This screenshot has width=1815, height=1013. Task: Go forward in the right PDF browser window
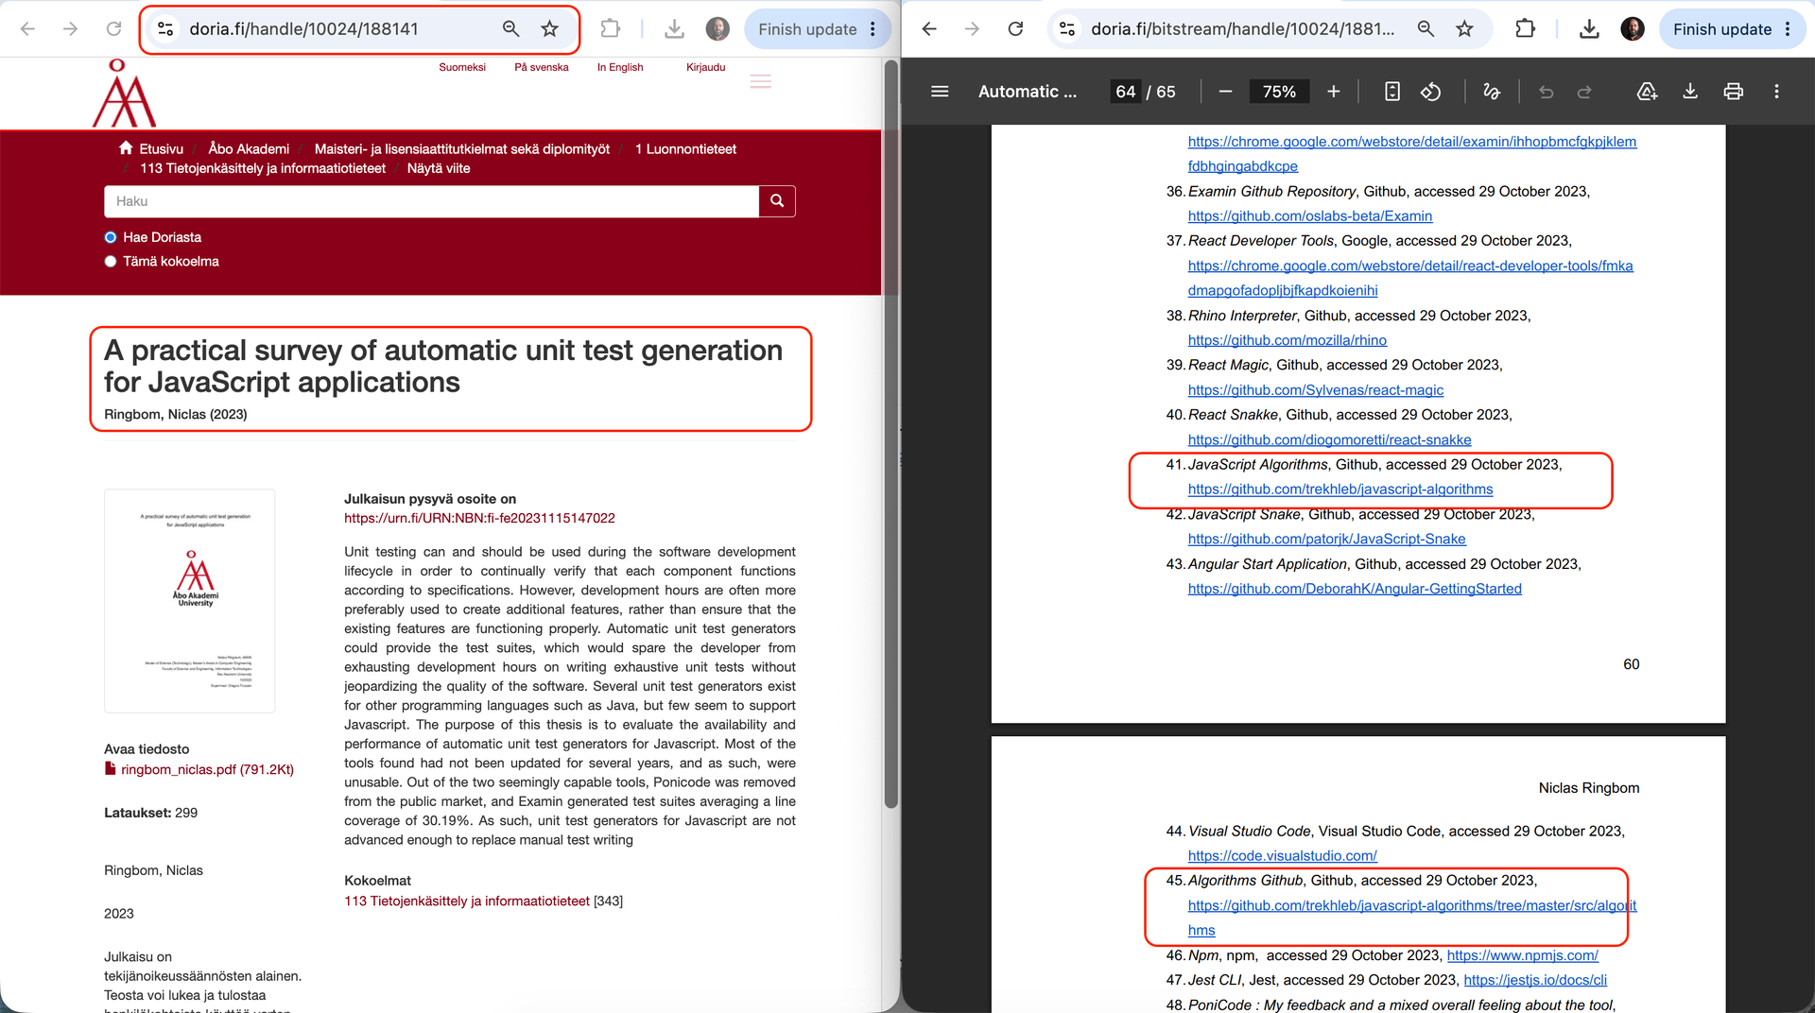coord(972,28)
